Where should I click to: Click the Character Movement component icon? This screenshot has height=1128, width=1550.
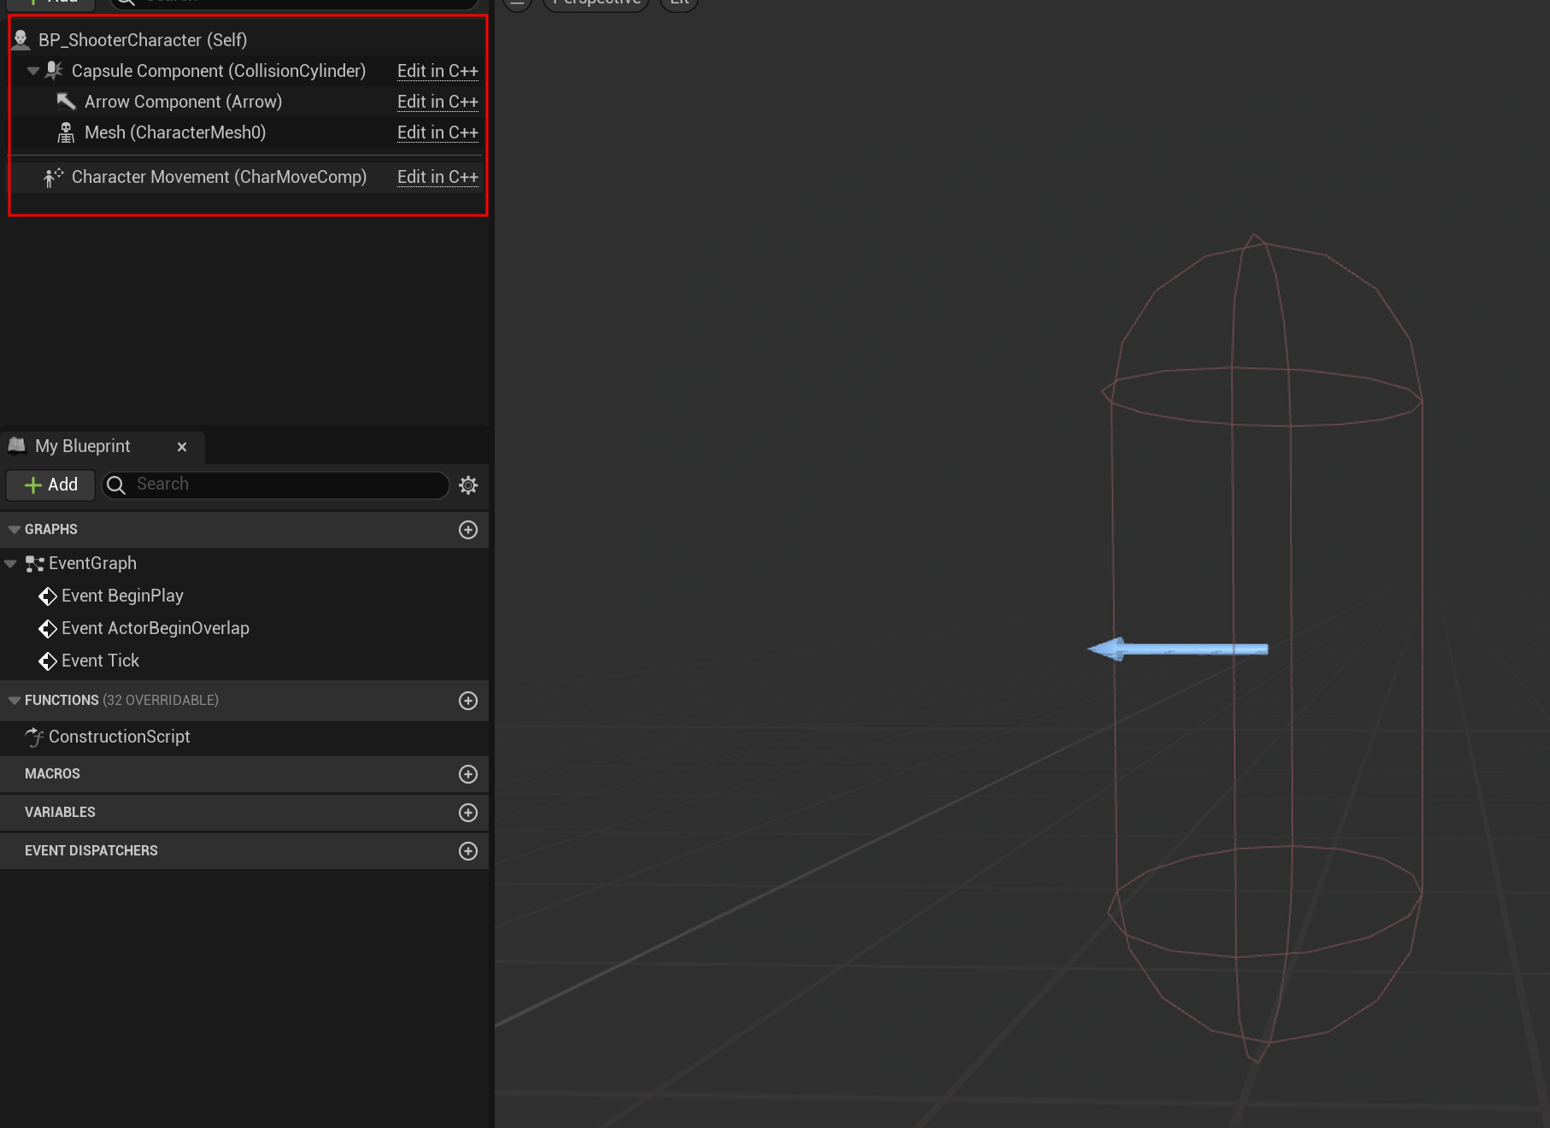coord(54,177)
